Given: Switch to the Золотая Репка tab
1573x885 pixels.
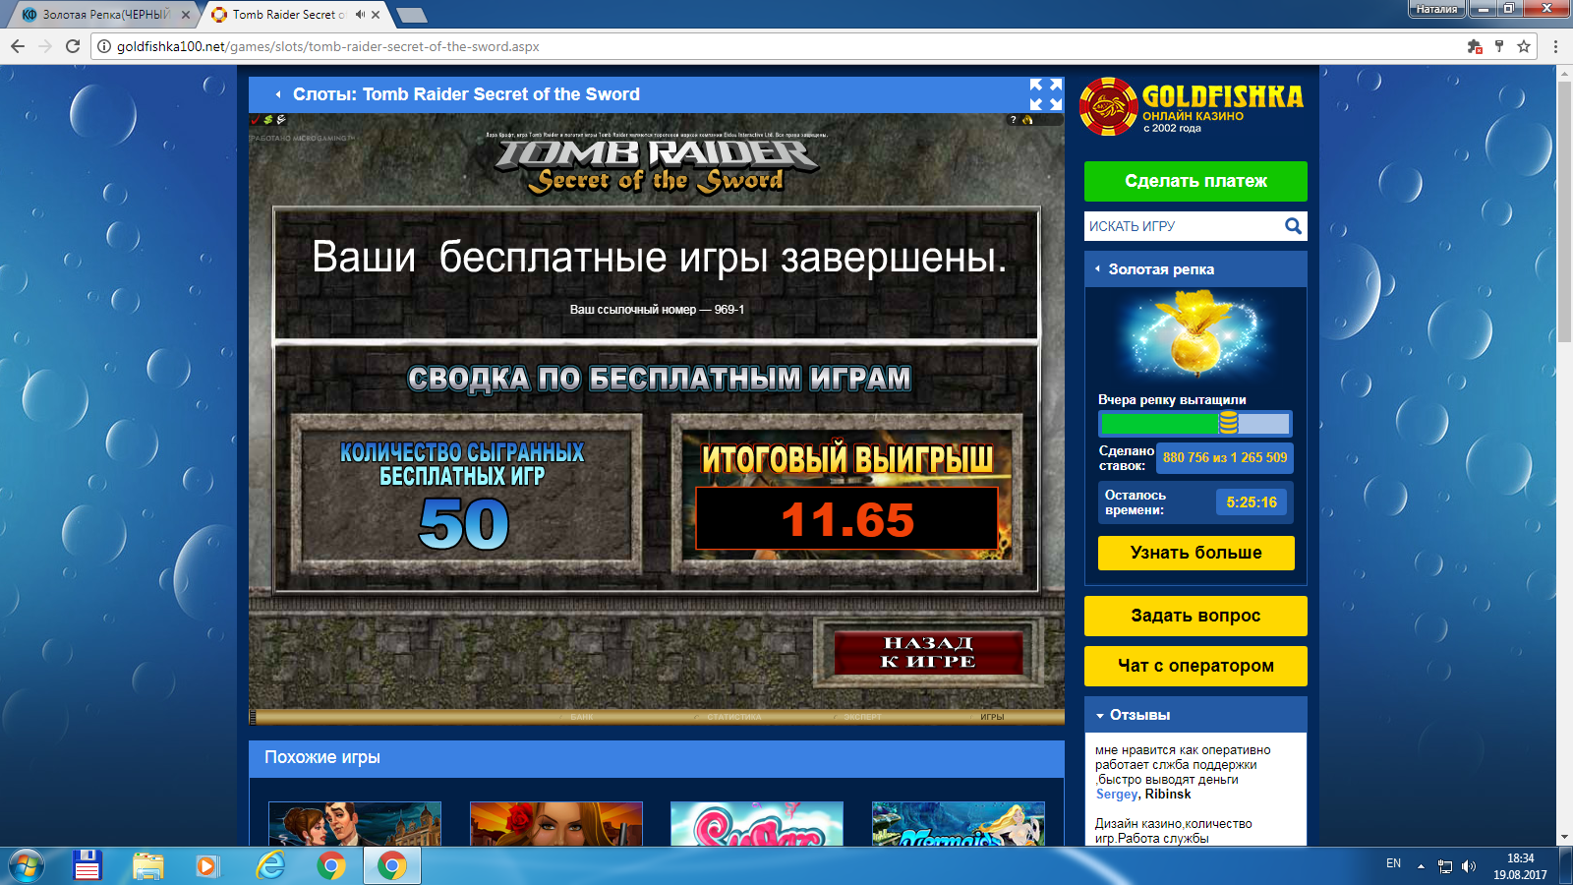Looking at the screenshot, I should tap(103, 15).
